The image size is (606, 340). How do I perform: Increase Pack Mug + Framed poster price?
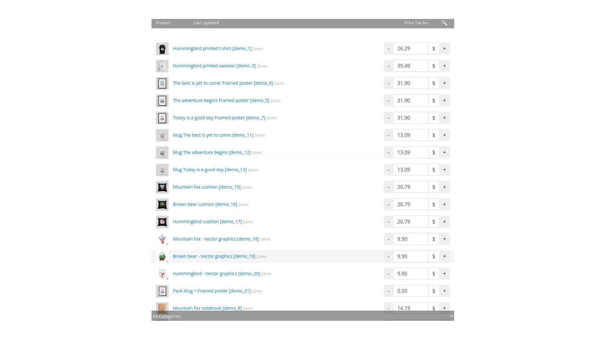tap(444, 291)
